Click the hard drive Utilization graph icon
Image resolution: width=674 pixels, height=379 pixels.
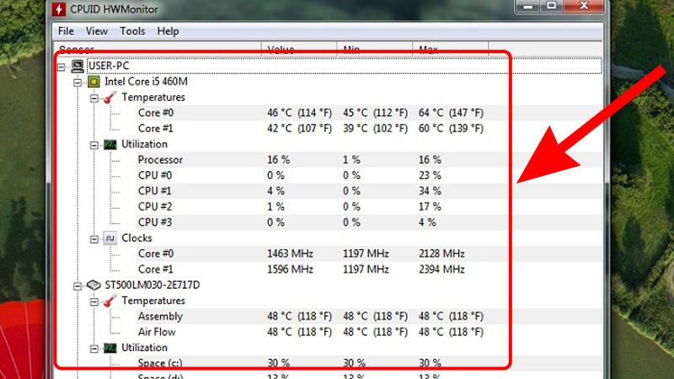[x=110, y=348]
